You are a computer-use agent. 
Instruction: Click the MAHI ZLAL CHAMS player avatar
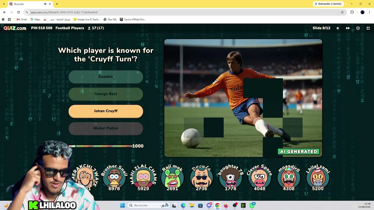143,178
